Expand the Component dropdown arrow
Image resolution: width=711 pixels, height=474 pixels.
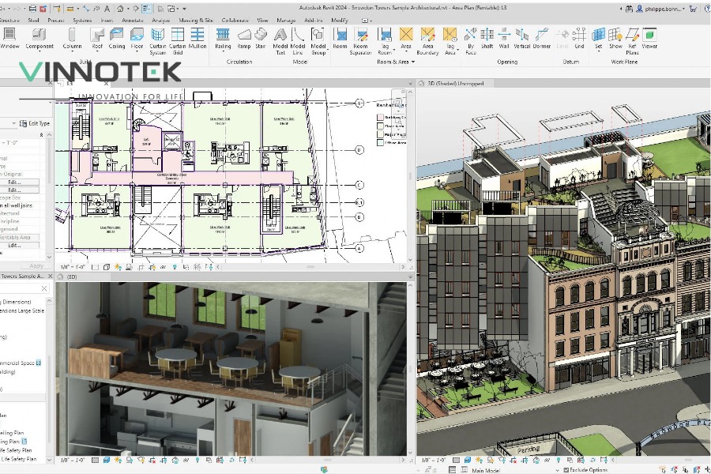[x=39, y=51]
